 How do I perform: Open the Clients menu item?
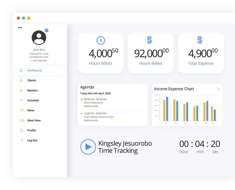tap(32, 81)
